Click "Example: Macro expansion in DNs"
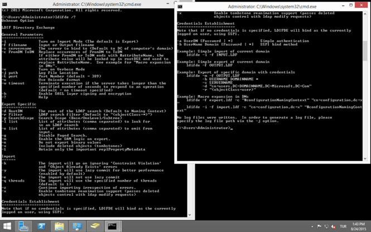 tap(213, 96)
